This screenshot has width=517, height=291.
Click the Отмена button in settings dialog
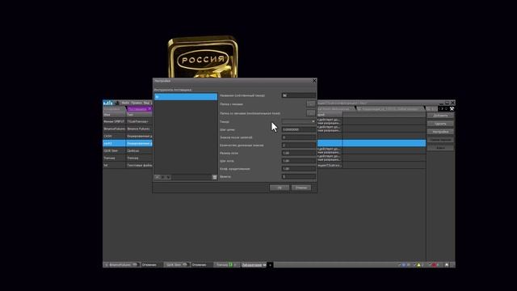301,188
